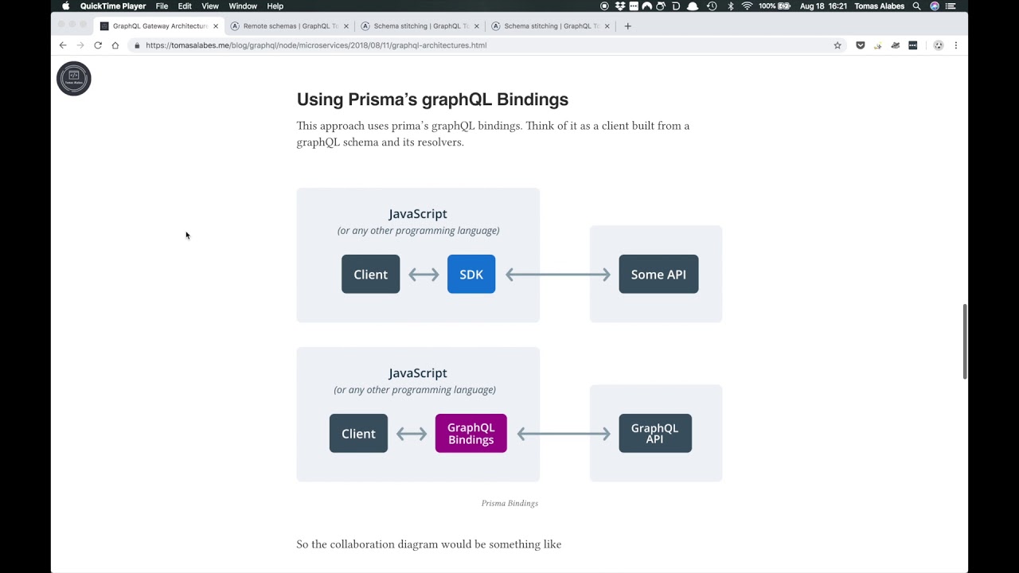Open the File menu

pyautogui.click(x=162, y=6)
